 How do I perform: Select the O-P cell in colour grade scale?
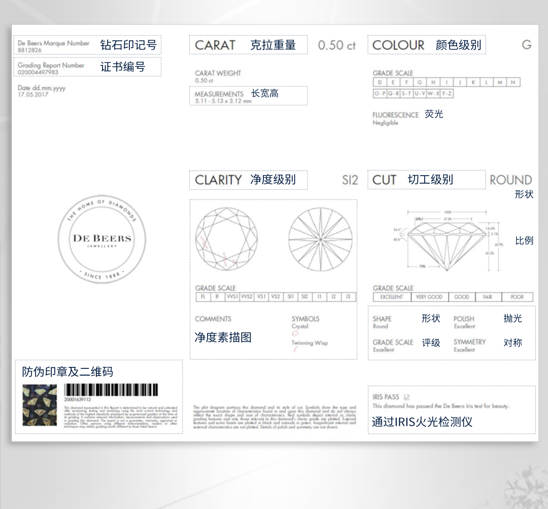[x=380, y=93]
